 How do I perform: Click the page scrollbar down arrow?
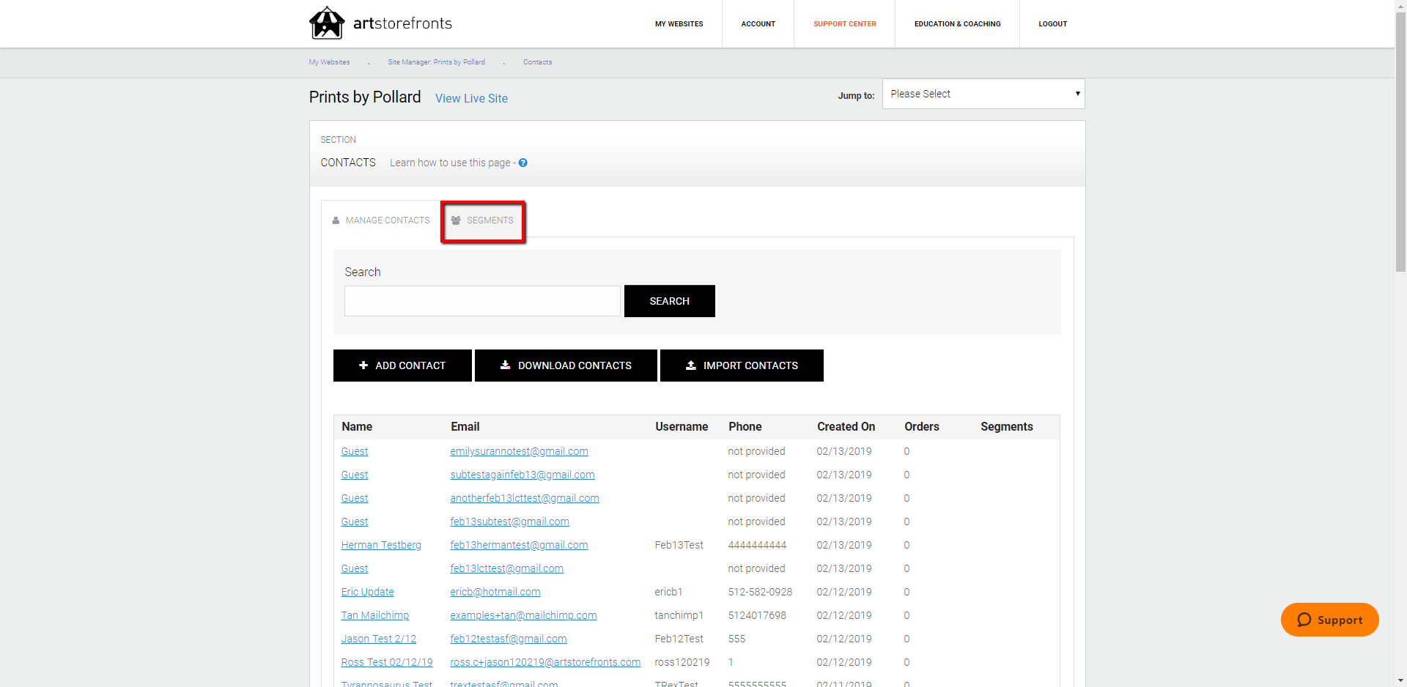coord(1400,681)
